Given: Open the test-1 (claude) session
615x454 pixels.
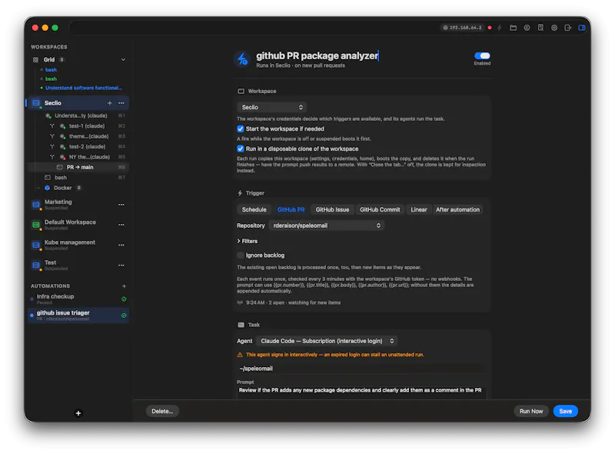Looking at the screenshot, I should point(86,126).
